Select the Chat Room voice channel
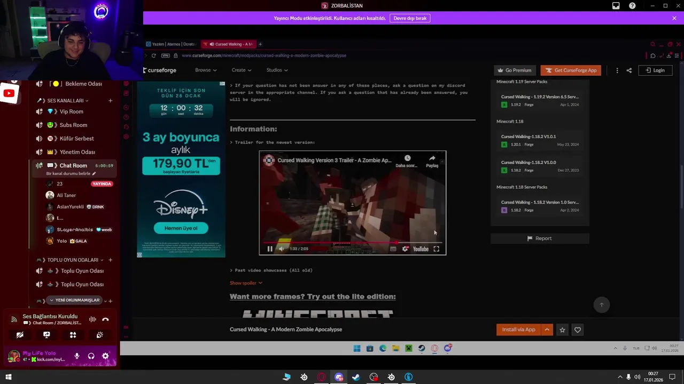Screen dimensions: 684x384 [x=73, y=165]
